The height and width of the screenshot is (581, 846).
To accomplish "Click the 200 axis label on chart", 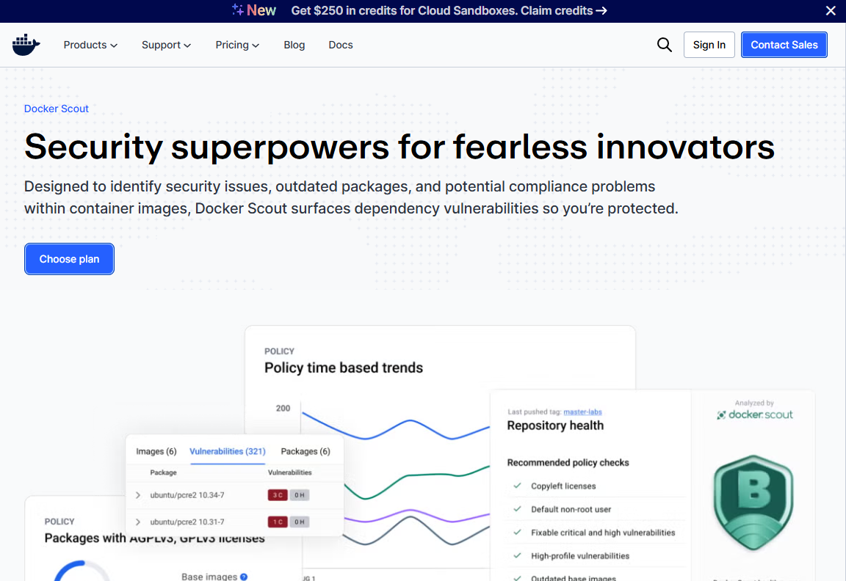I will (x=283, y=408).
